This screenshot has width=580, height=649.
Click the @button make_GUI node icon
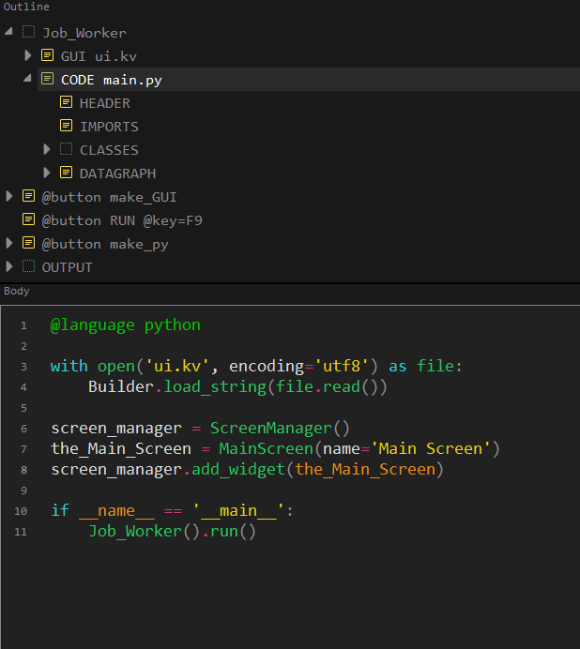[x=28, y=196]
